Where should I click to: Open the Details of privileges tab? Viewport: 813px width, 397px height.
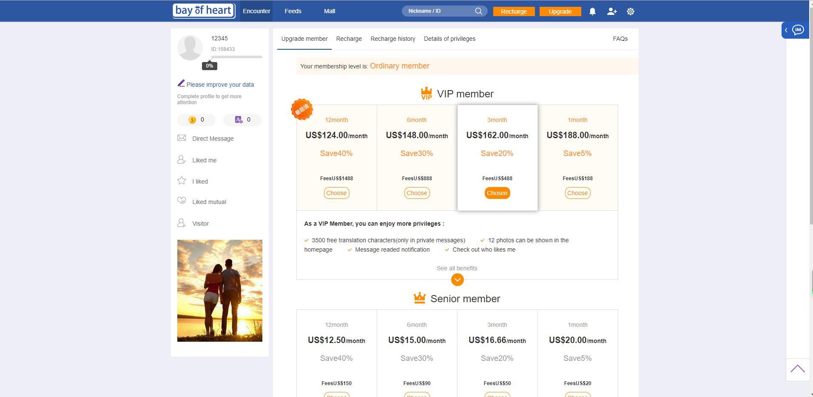coord(449,39)
